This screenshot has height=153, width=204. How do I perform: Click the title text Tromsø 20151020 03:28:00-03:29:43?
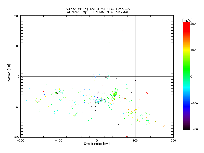(97, 9)
